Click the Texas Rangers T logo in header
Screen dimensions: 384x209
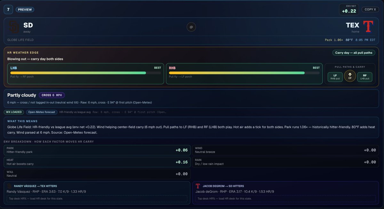click(368, 27)
